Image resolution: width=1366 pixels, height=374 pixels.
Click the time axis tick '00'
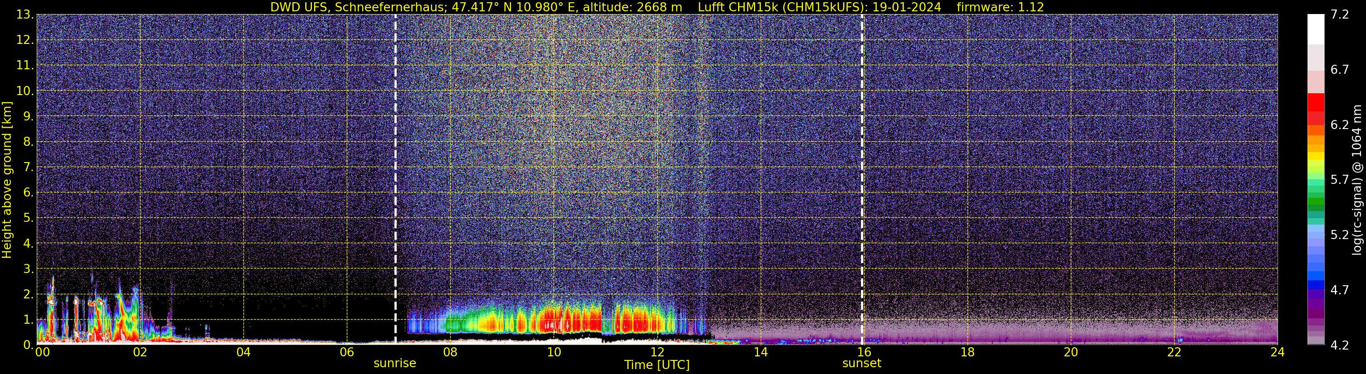click(43, 352)
